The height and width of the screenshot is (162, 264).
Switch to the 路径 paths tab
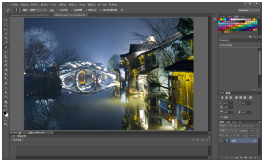234,122
